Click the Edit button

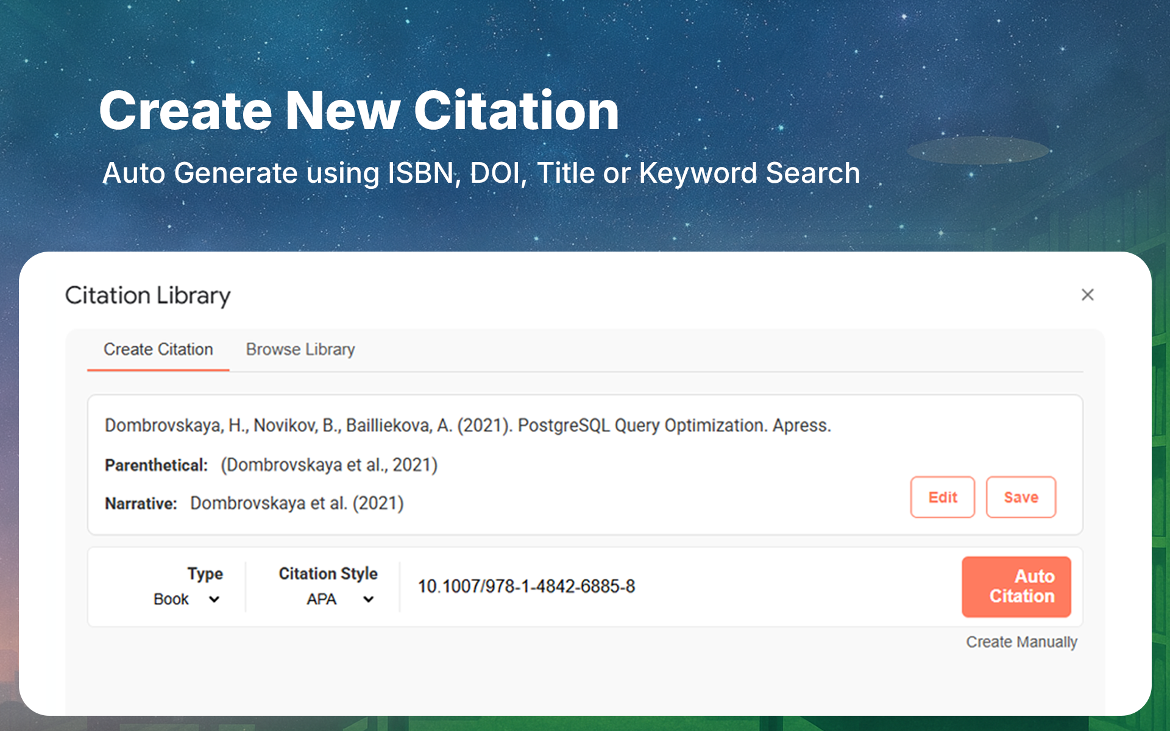pos(942,497)
